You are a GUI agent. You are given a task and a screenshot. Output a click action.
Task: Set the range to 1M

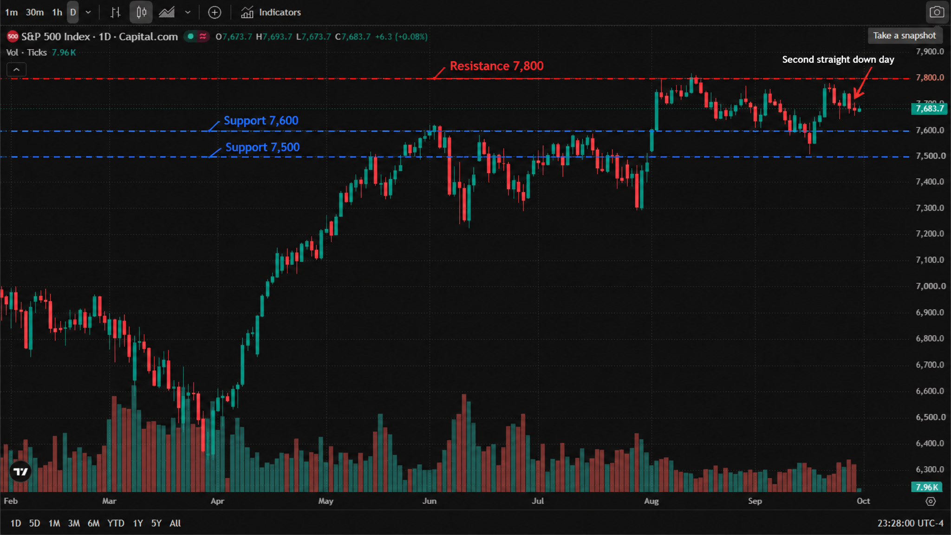pyautogui.click(x=54, y=523)
